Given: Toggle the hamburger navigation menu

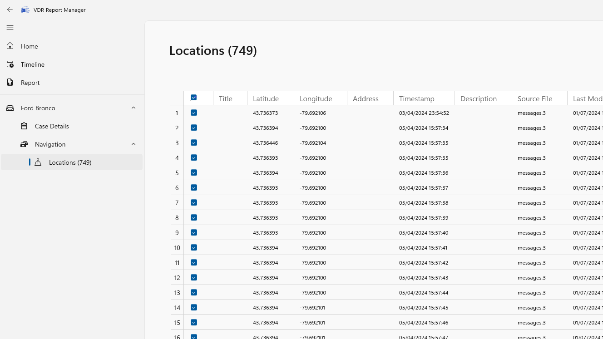Looking at the screenshot, I should point(10,28).
